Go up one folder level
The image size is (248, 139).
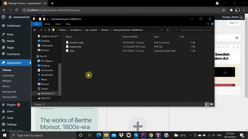coord(49,30)
